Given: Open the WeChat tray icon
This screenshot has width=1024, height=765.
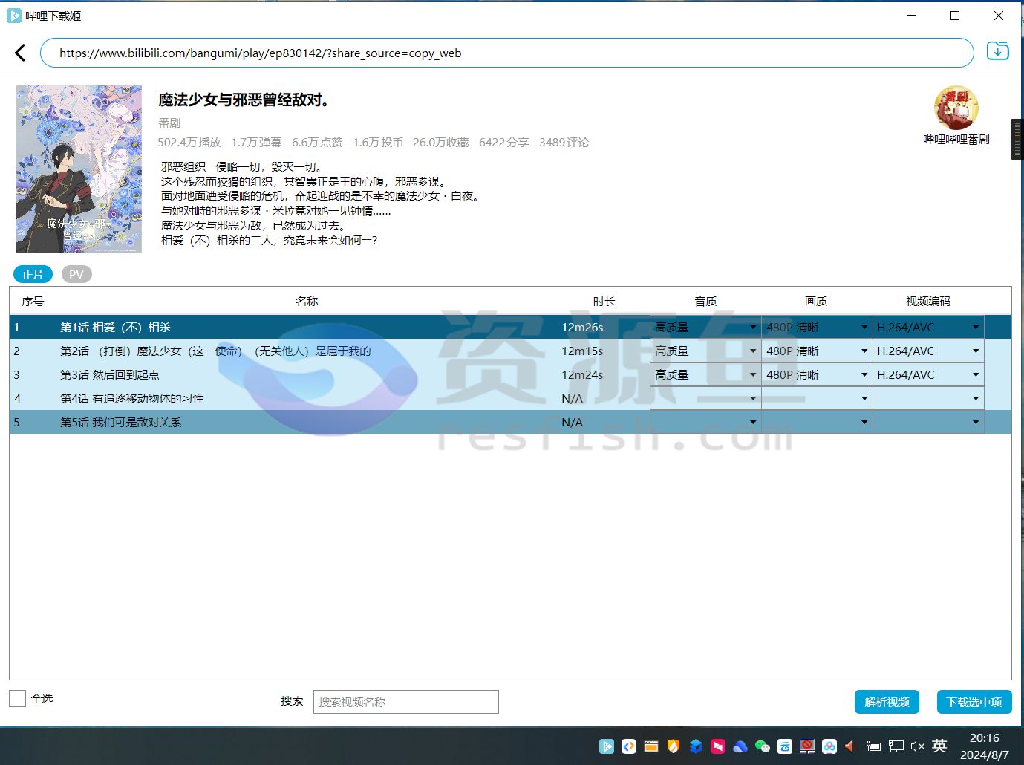Looking at the screenshot, I should click(x=763, y=746).
